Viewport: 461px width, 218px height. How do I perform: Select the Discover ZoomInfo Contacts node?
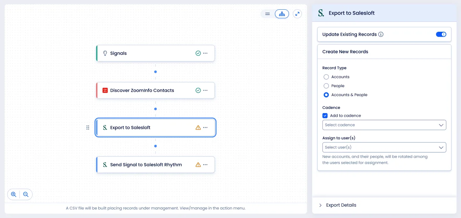coord(156,90)
